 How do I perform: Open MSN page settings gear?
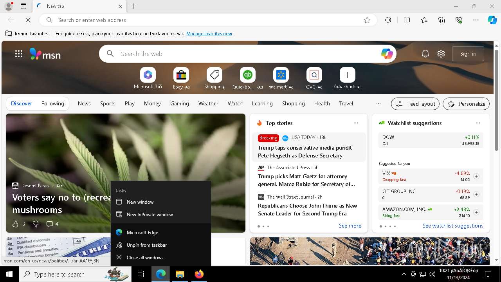[x=441, y=54]
